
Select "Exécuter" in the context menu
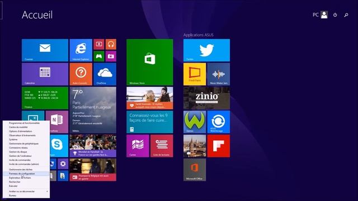point(26,186)
